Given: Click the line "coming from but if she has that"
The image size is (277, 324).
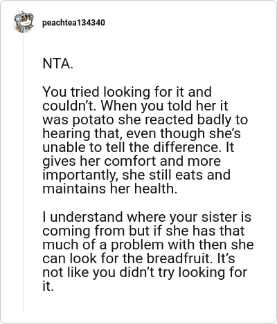Looking at the screenshot, I should click(x=143, y=231).
